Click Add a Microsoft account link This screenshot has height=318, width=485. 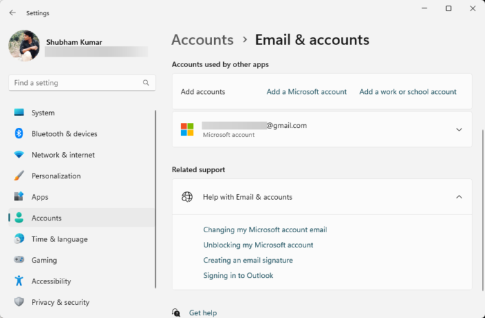[306, 92]
